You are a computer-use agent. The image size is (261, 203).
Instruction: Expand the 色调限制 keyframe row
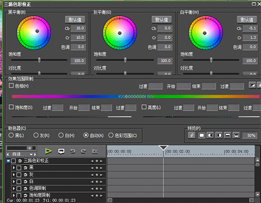point(14,188)
